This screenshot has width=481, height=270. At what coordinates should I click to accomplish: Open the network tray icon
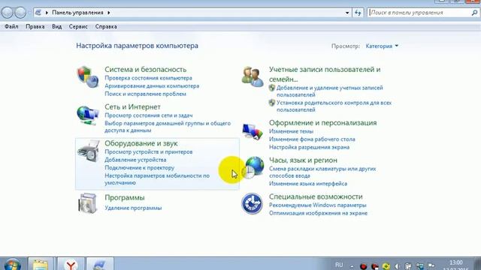[419, 266]
